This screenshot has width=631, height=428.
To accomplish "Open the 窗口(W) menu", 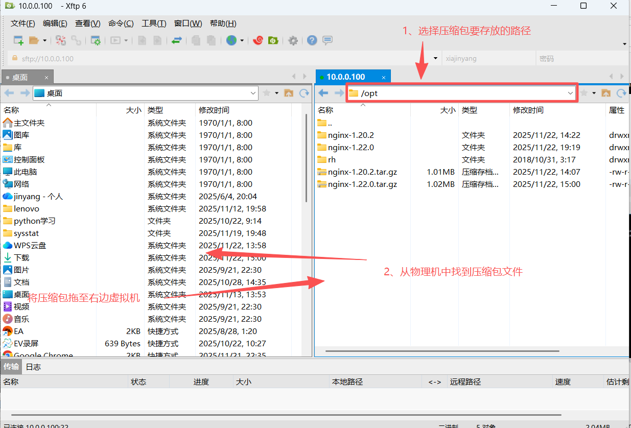I will (x=188, y=23).
